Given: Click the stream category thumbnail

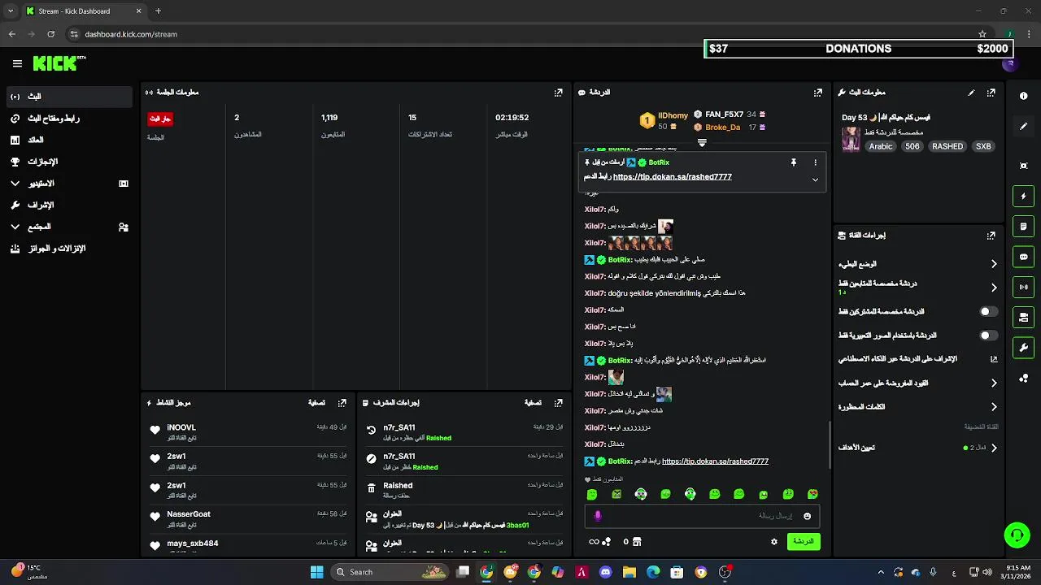Looking at the screenshot, I should coord(851,139).
